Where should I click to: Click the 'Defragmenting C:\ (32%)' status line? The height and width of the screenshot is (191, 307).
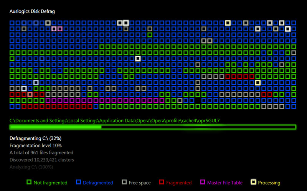tap(35, 138)
